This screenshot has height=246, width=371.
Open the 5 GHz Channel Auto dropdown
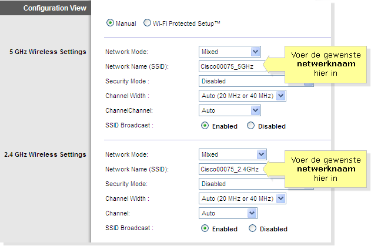[x=230, y=110]
